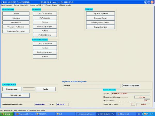Click the default client input field
155x116 pixels.
point(29,89)
